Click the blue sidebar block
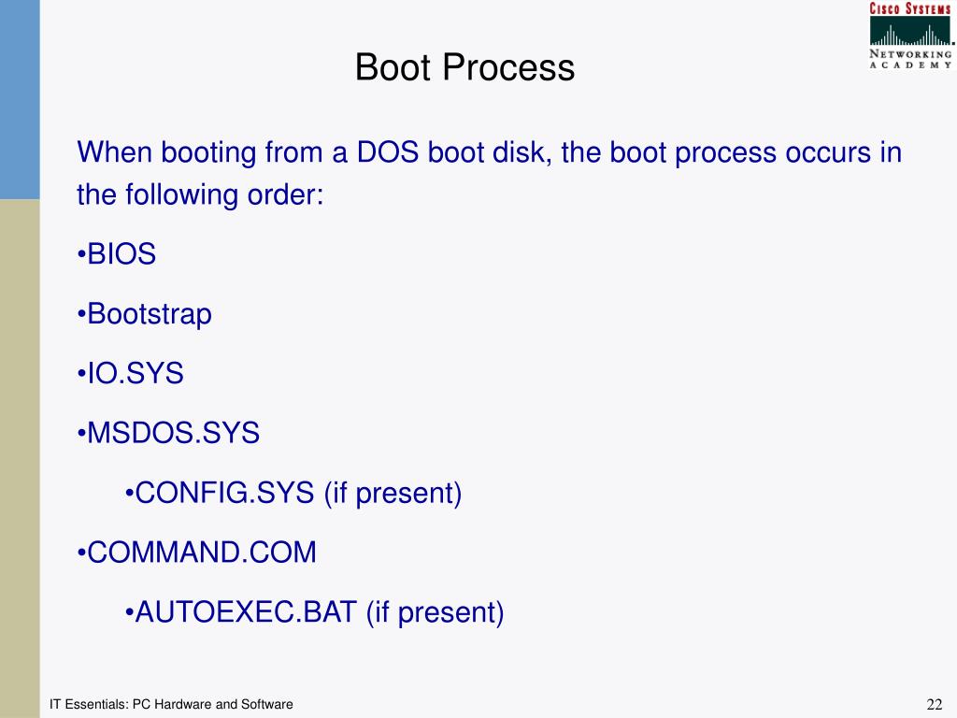Image resolution: width=957 pixels, height=718 pixels. click(x=20, y=99)
